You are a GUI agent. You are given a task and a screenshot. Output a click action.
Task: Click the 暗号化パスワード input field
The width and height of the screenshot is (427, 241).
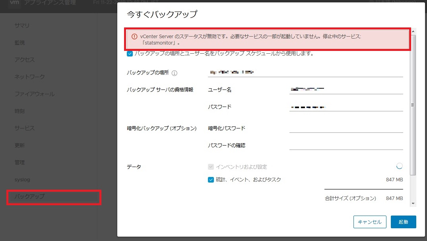coord(346,128)
